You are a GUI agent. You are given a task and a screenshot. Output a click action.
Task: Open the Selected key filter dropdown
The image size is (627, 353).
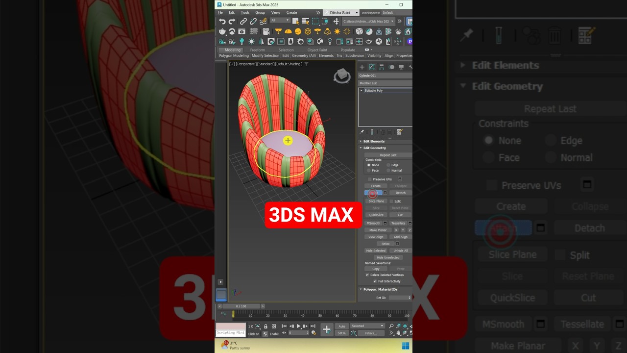367,326
